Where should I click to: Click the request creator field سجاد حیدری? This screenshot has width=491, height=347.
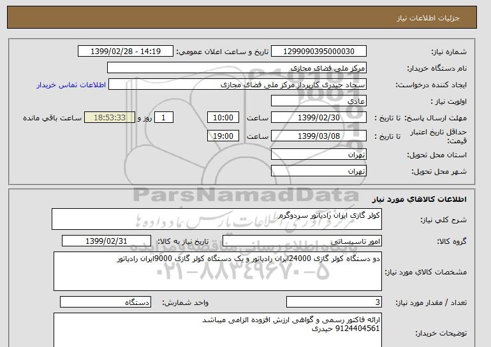237,85
